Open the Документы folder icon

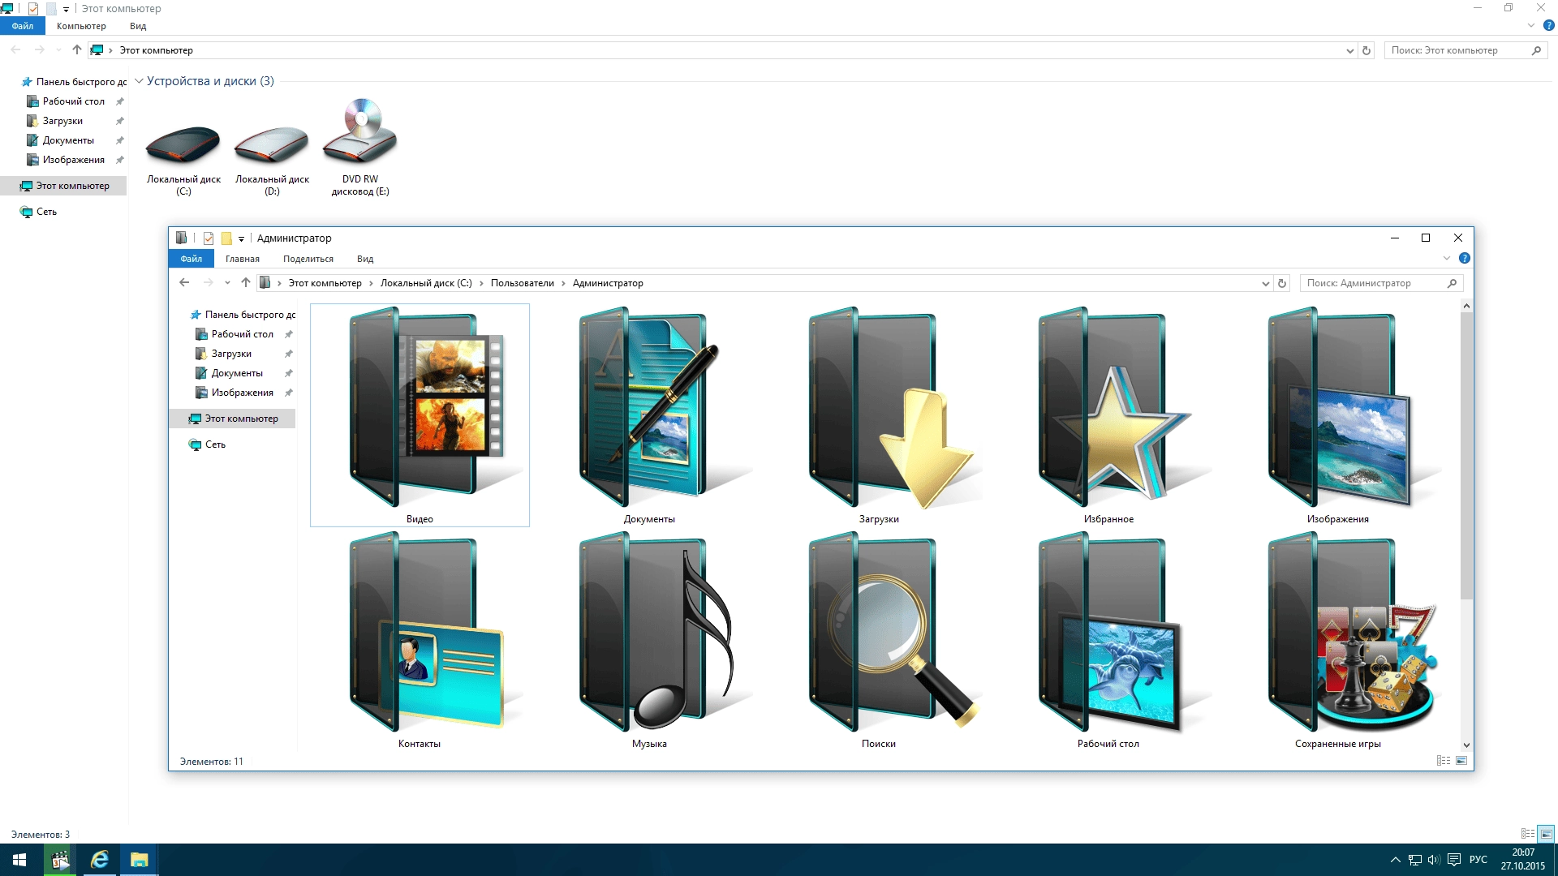point(649,414)
